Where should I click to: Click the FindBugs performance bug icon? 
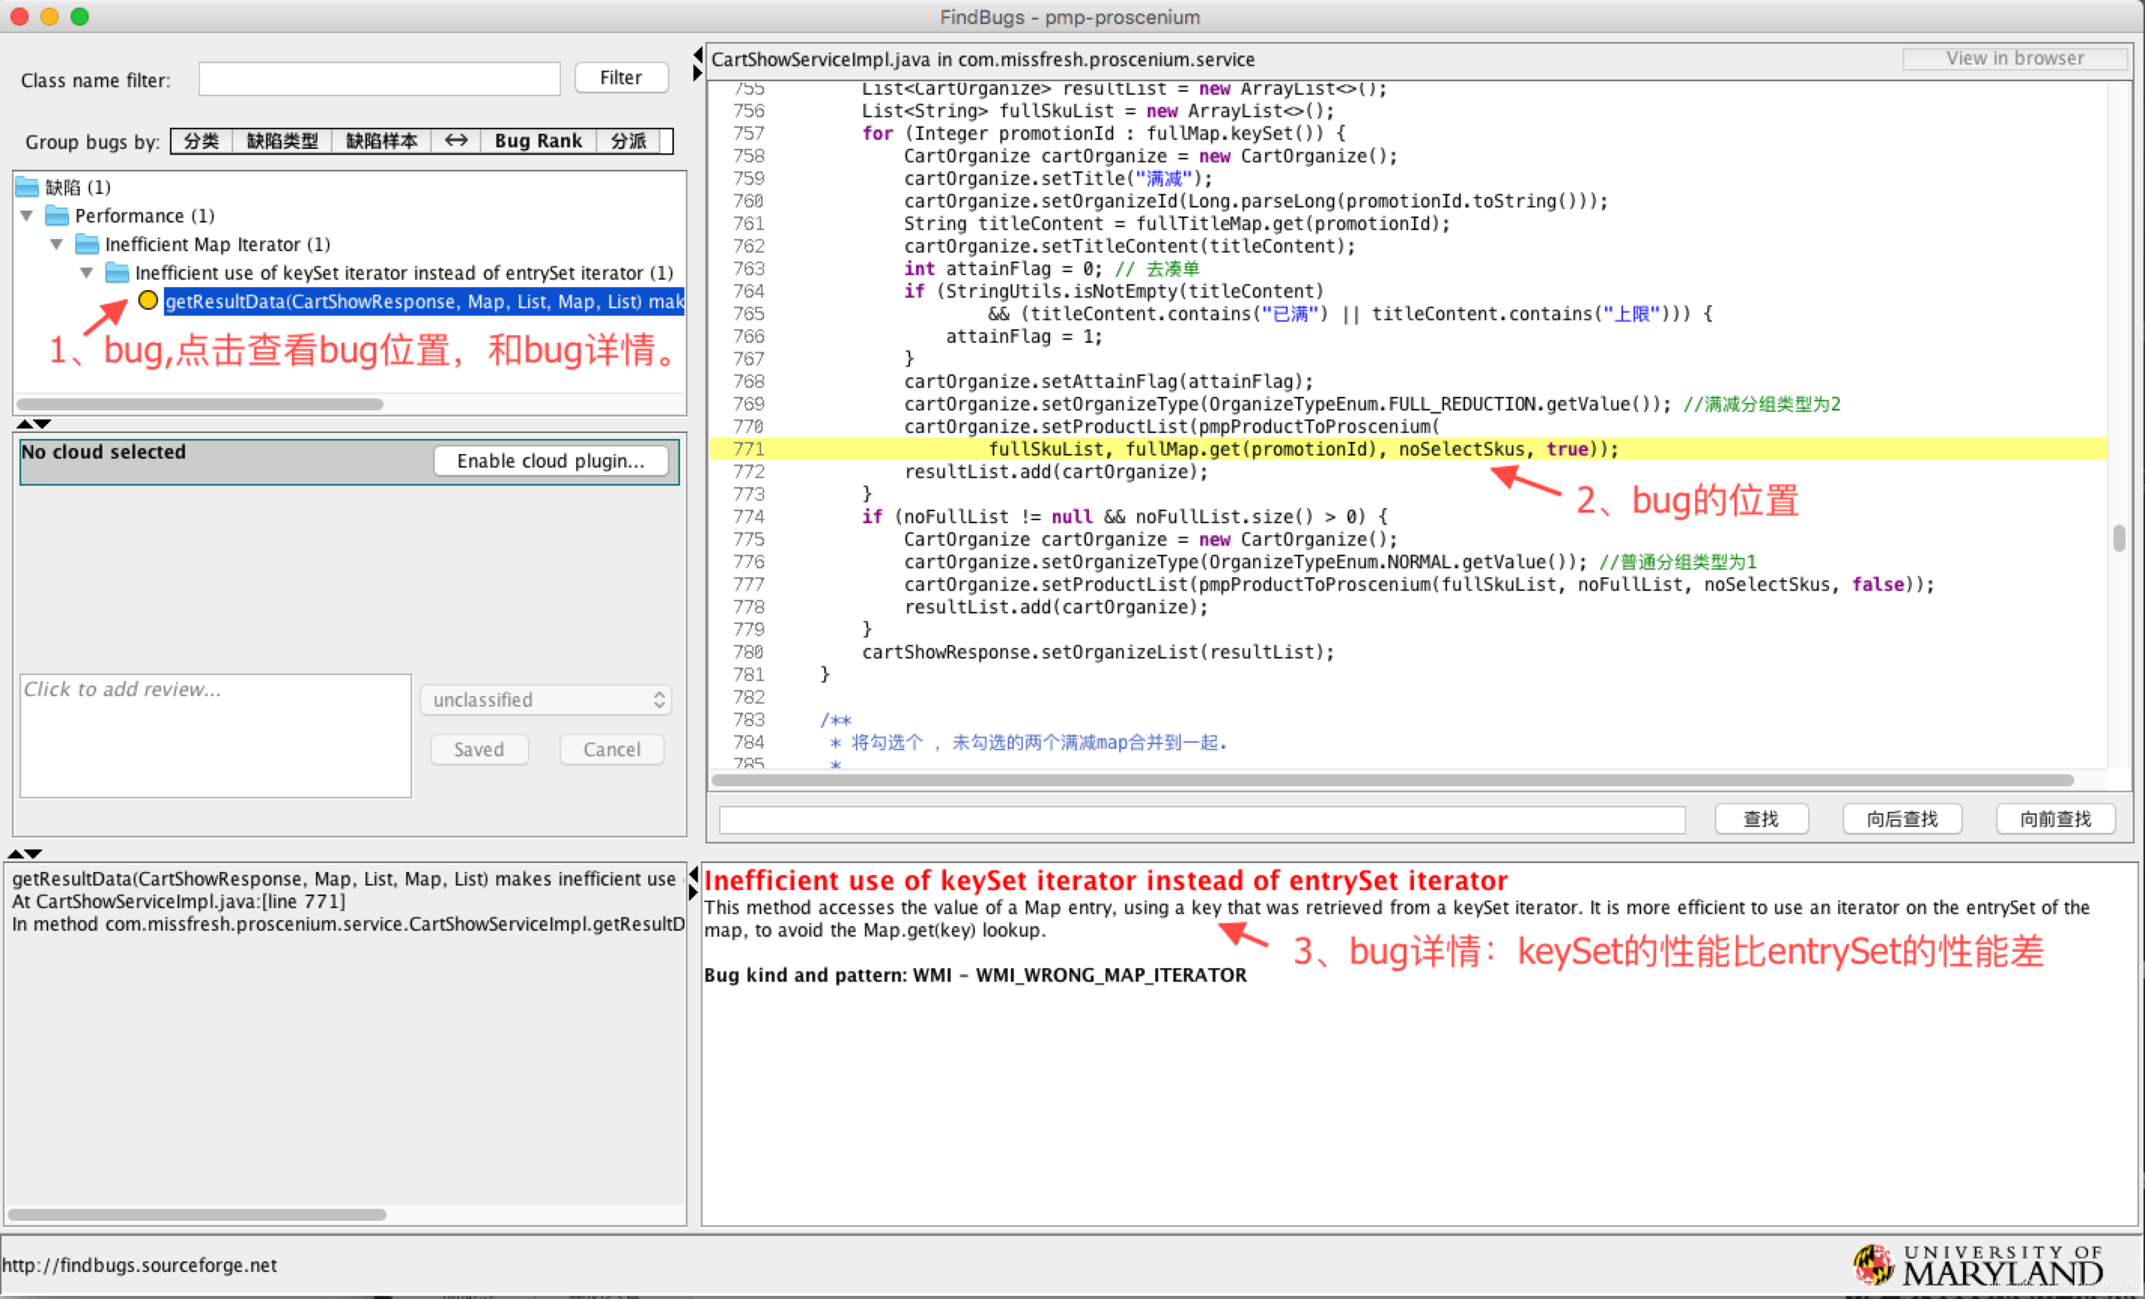tap(150, 300)
